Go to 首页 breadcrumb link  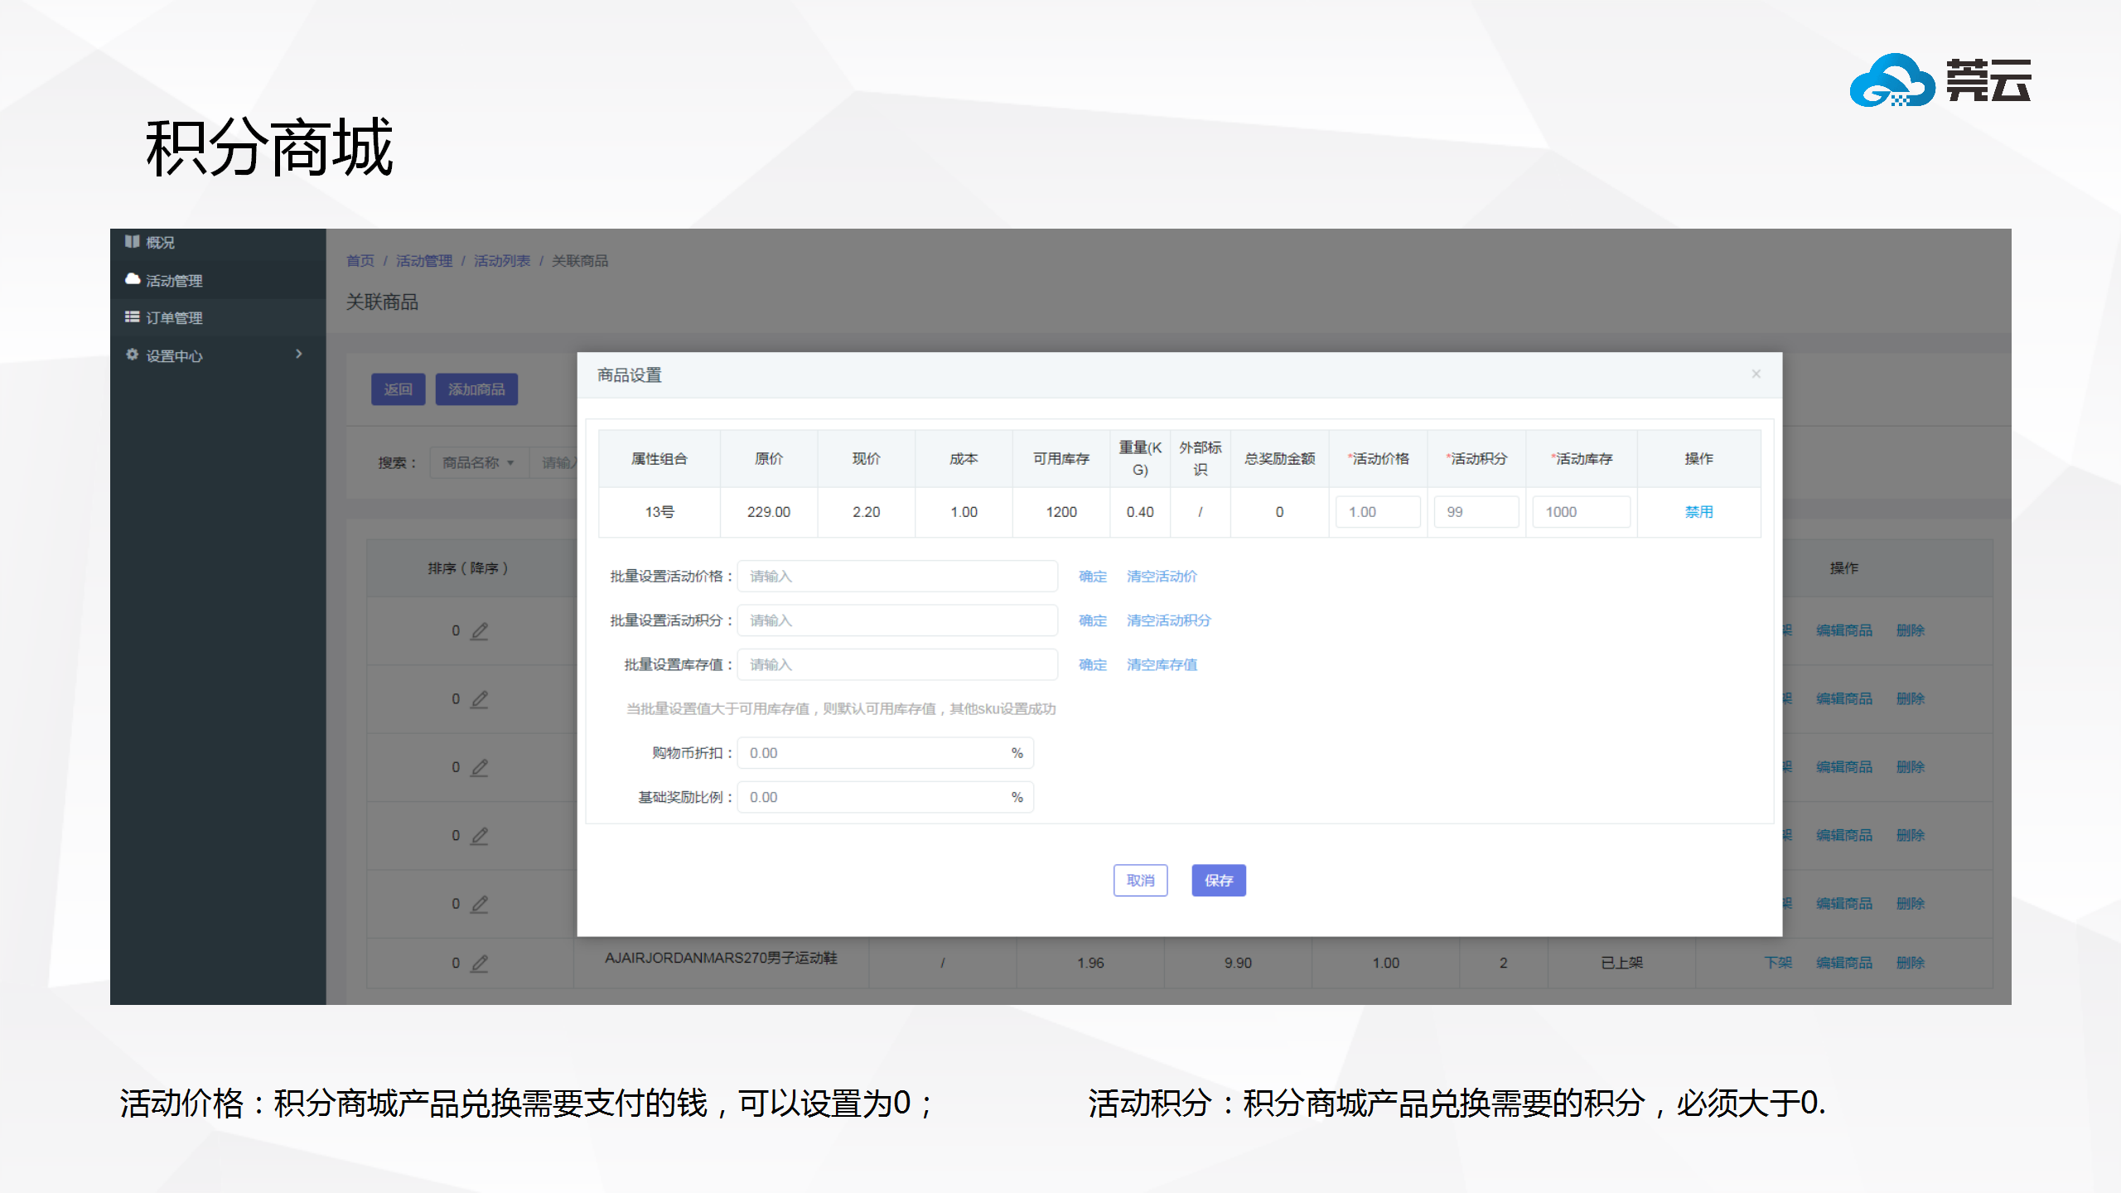(x=360, y=261)
